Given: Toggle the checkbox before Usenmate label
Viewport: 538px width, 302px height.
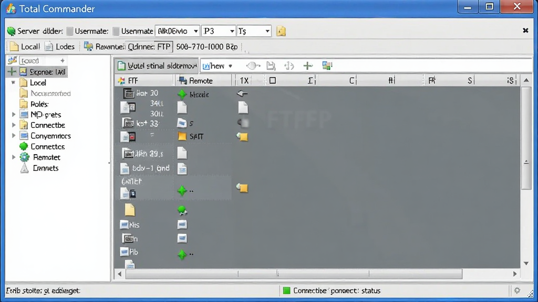Looking at the screenshot, I should 116,31.
